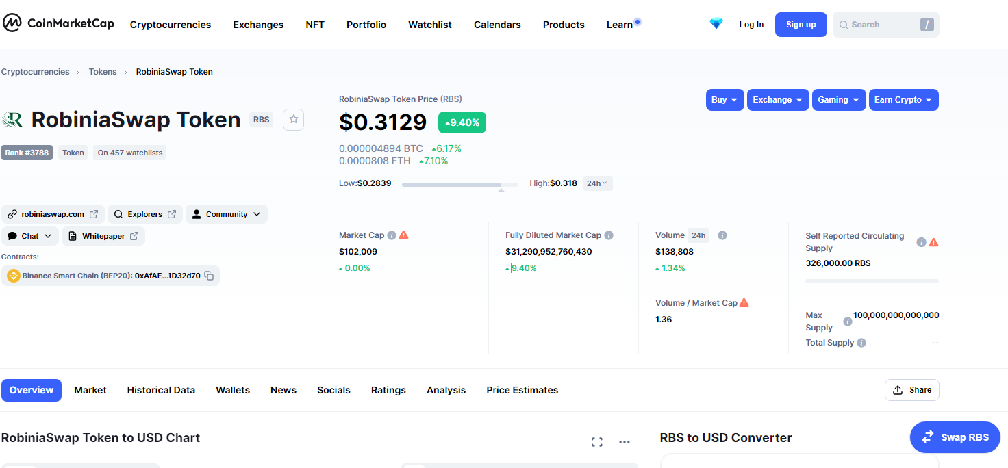Open the Buy dropdown

coord(725,100)
